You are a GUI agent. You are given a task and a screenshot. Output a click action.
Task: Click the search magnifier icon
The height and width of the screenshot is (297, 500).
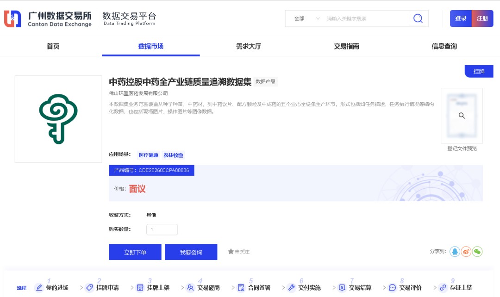coord(418,19)
